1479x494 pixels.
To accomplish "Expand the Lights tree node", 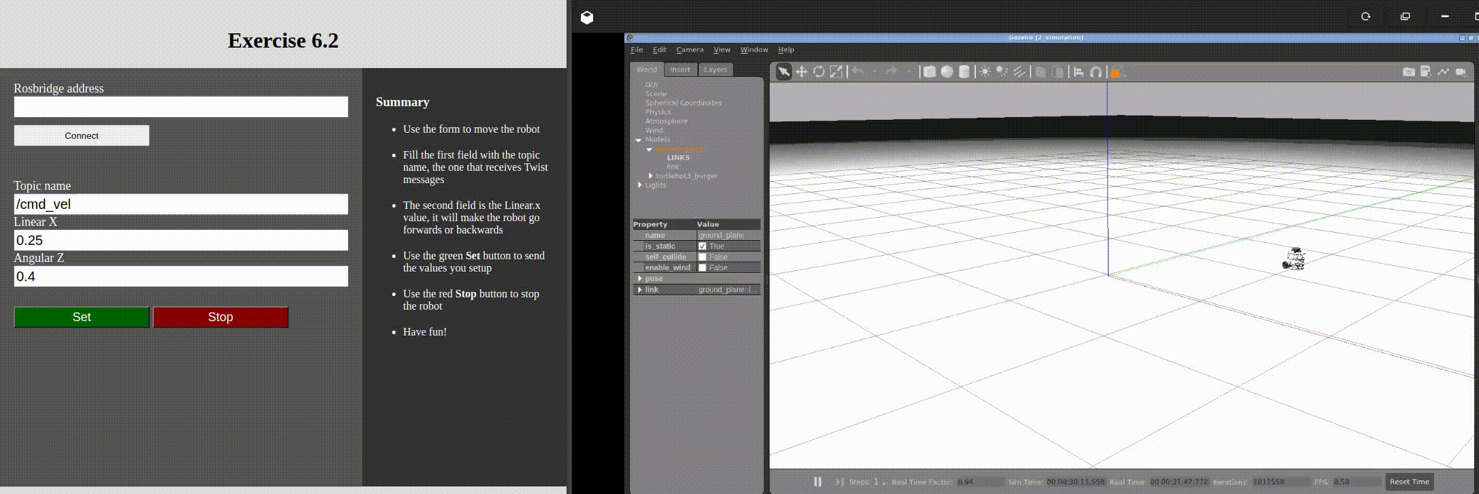I will pyautogui.click(x=639, y=185).
